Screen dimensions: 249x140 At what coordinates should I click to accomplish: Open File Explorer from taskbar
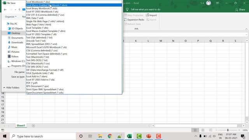point(100,136)
